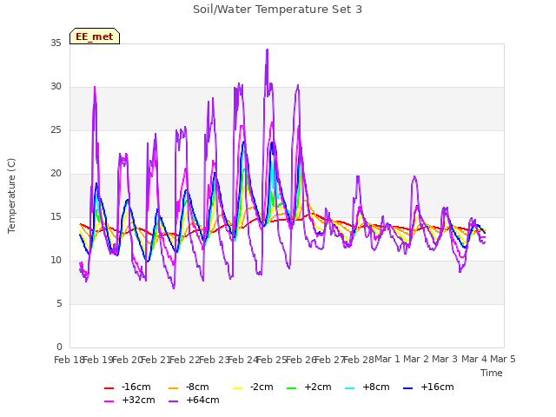Click the 10 y-axis tick label
The image size is (556, 417).
click(56, 261)
